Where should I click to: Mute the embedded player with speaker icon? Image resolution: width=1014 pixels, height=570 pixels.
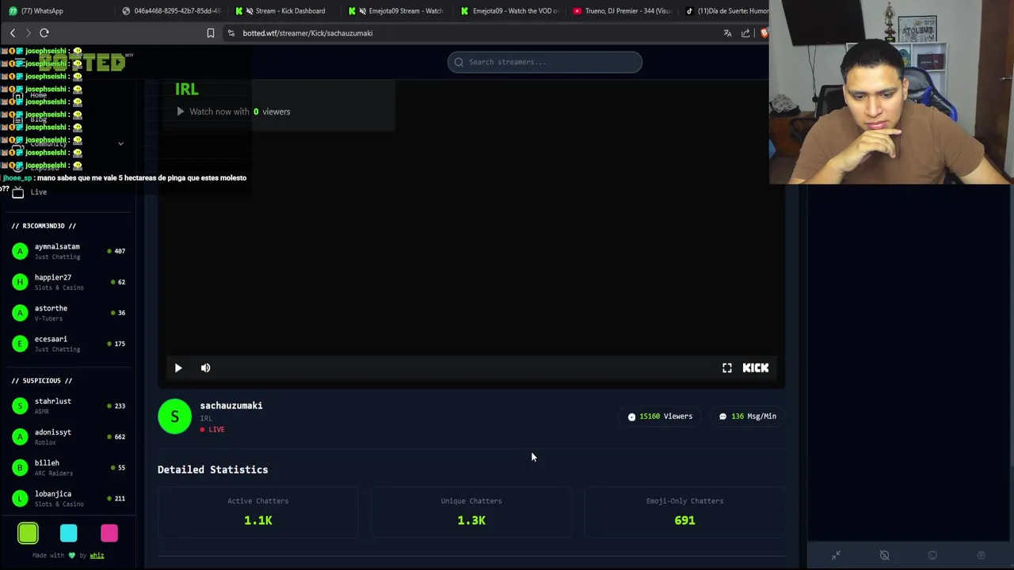[205, 367]
